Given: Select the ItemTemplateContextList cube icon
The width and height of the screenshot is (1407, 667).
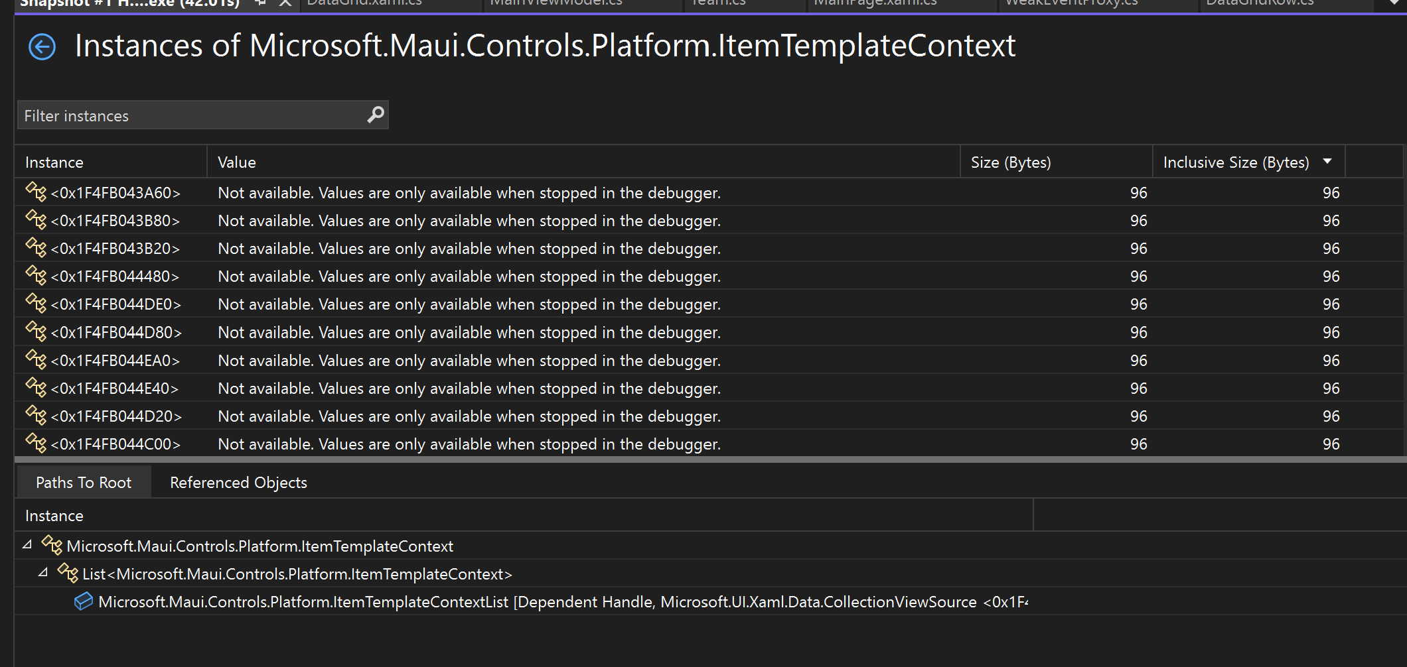Looking at the screenshot, I should click(83, 601).
